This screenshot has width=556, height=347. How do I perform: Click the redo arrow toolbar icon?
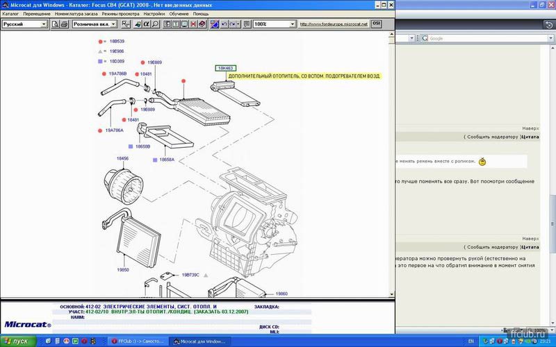point(232,24)
